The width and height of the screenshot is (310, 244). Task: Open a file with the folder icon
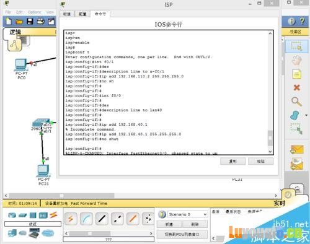pos(19,22)
